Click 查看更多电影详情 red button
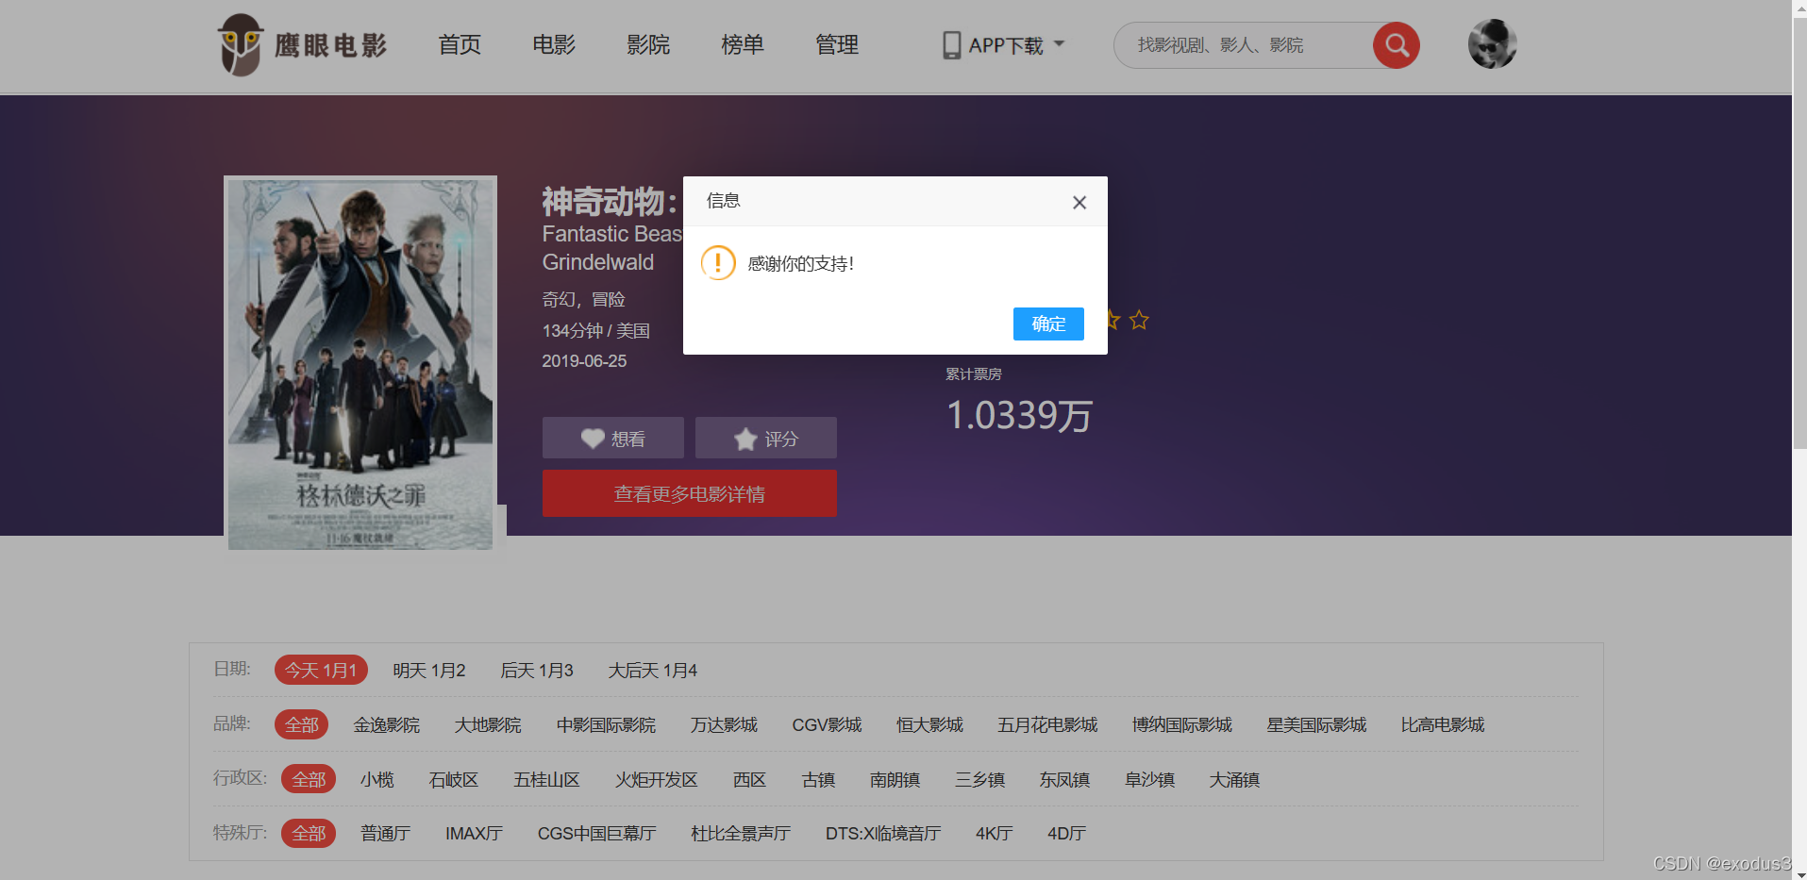 (689, 492)
